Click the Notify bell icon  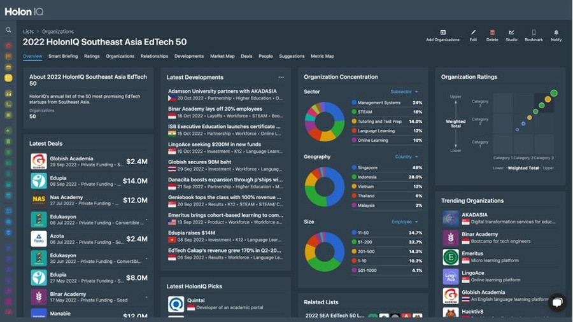(x=556, y=32)
